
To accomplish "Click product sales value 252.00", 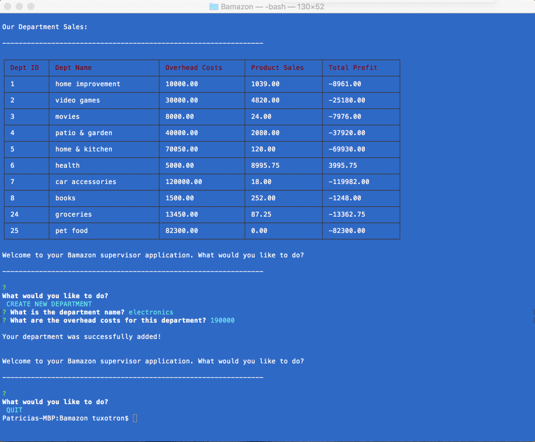I will (263, 198).
